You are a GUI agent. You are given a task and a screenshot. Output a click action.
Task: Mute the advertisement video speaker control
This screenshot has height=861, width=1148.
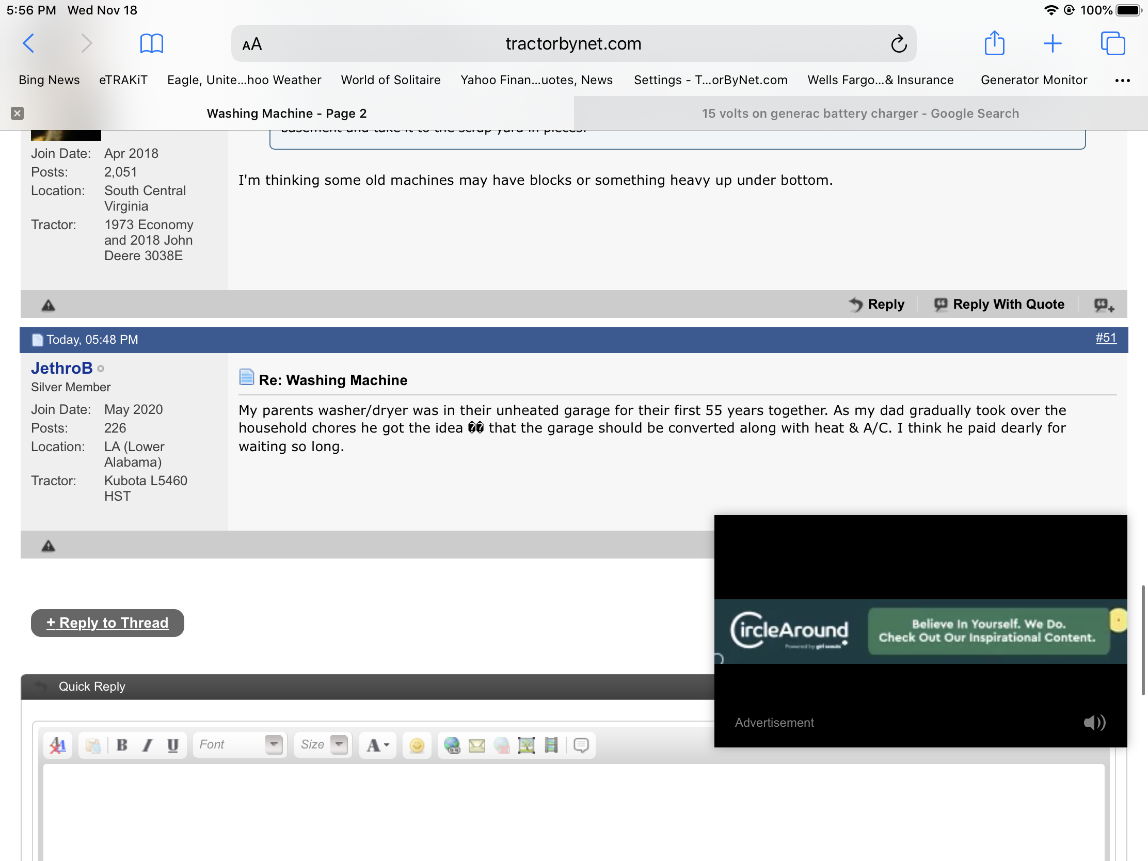point(1094,723)
